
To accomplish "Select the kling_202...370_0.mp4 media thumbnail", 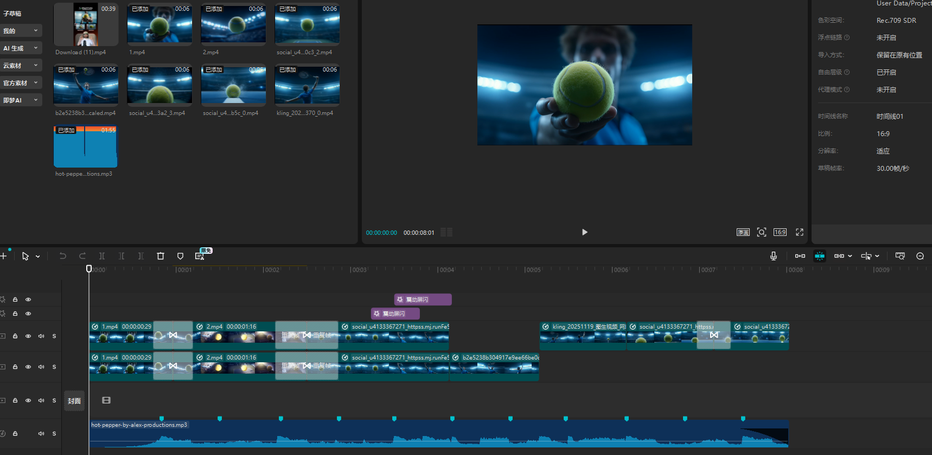I will pyautogui.click(x=307, y=85).
